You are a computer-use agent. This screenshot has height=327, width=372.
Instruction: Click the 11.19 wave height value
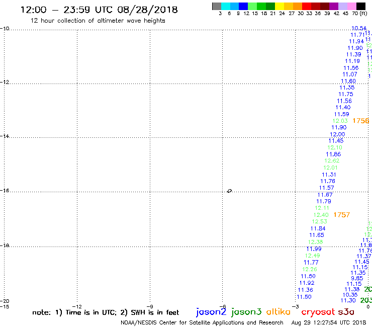click(352, 61)
